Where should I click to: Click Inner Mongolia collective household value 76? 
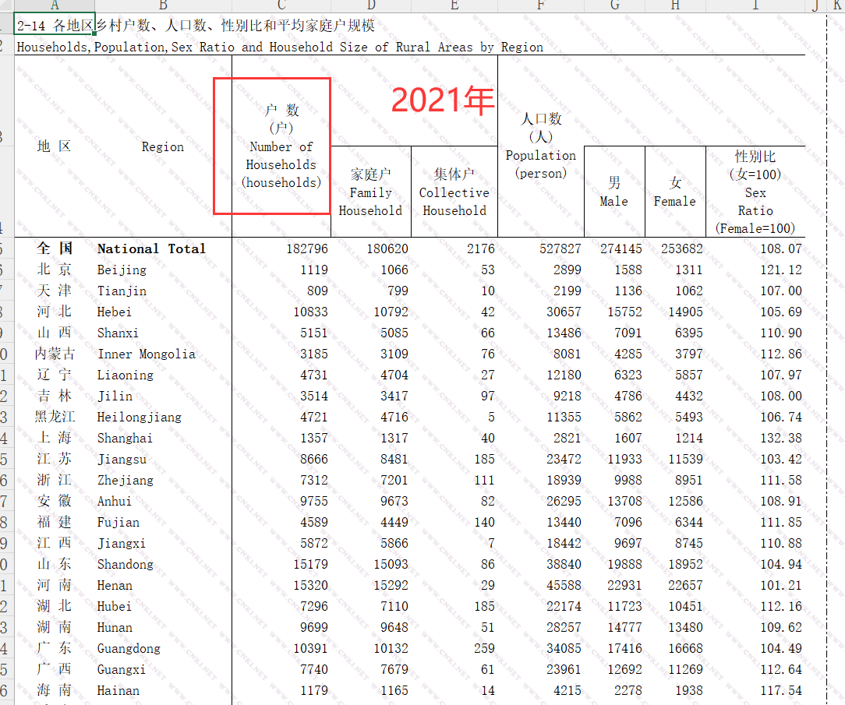(488, 354)
